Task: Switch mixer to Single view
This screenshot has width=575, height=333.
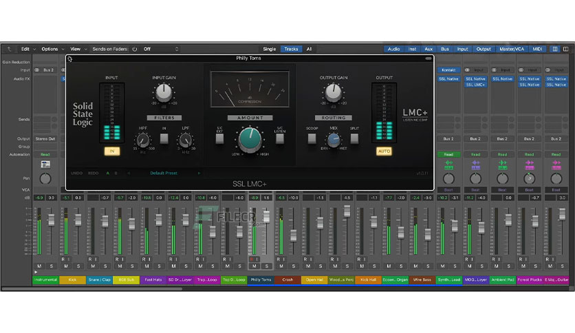Action: tap(269, 49)
